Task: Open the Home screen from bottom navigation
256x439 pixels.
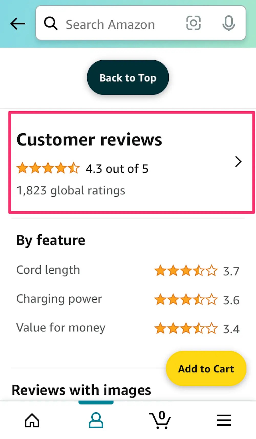Action: pos(32,420)
